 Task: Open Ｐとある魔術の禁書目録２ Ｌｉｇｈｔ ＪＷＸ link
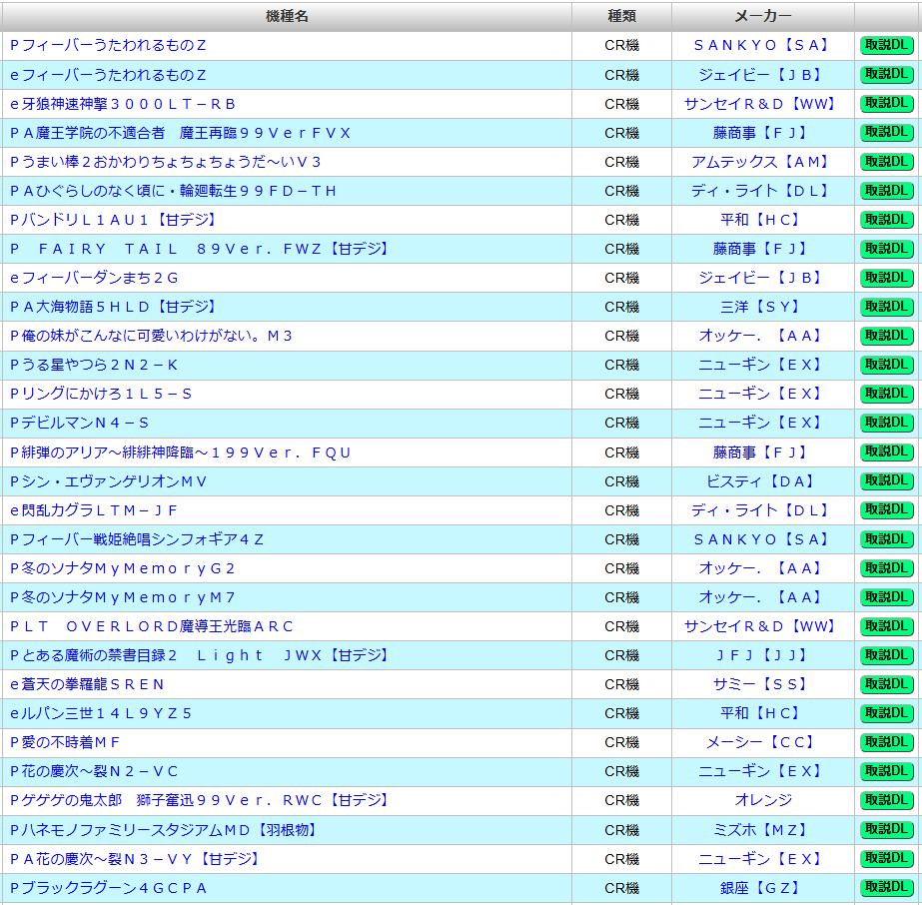click(x=201, y=655)
